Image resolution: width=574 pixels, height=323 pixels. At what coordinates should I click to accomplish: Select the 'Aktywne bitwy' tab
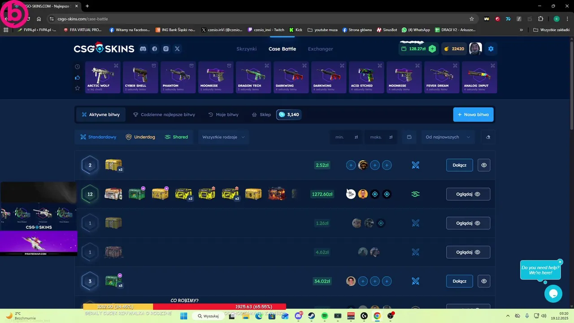click(x=100, y=114)
